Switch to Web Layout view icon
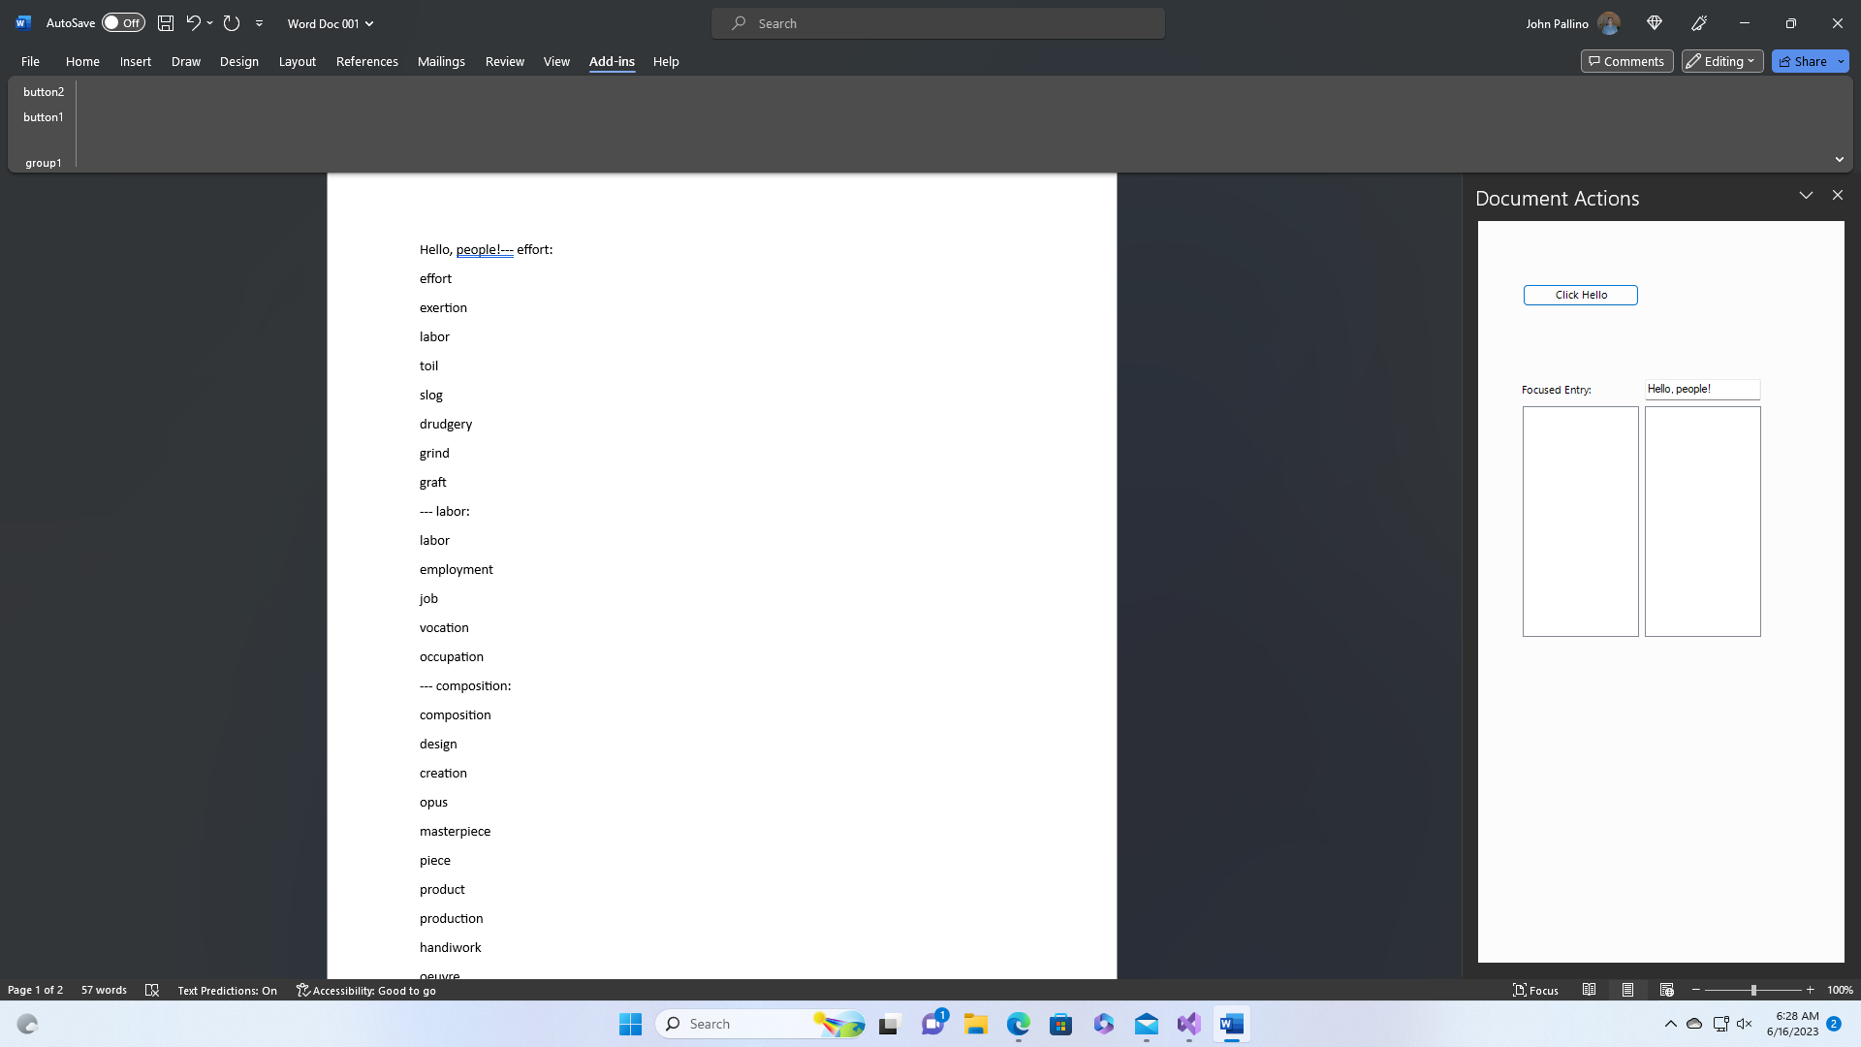 [x=1668, y=990]
